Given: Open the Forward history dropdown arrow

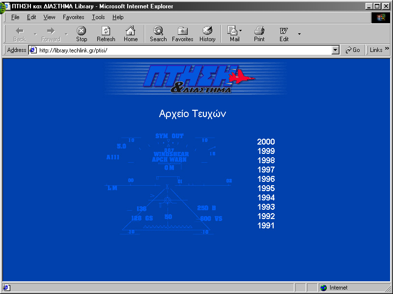Looking at the screenshot, I should tap(66, 34).
